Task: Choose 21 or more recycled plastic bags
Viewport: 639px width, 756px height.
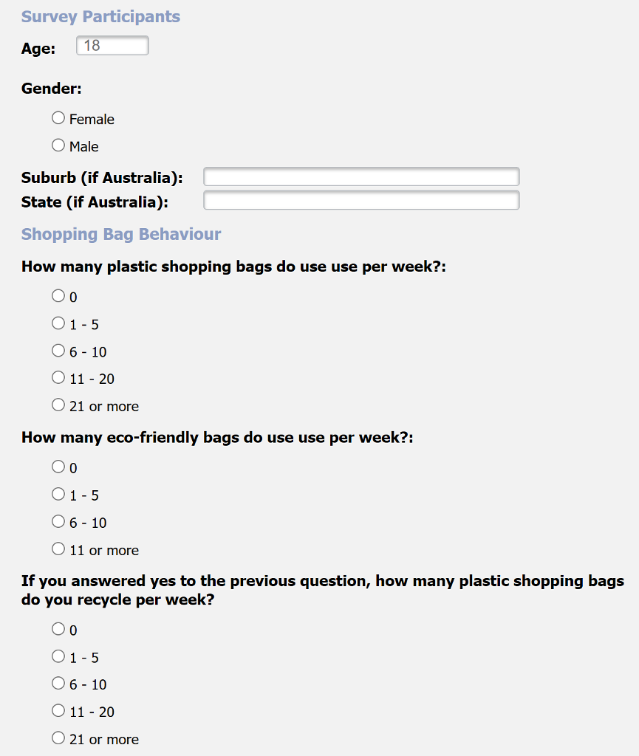Action: pos(58,738)
